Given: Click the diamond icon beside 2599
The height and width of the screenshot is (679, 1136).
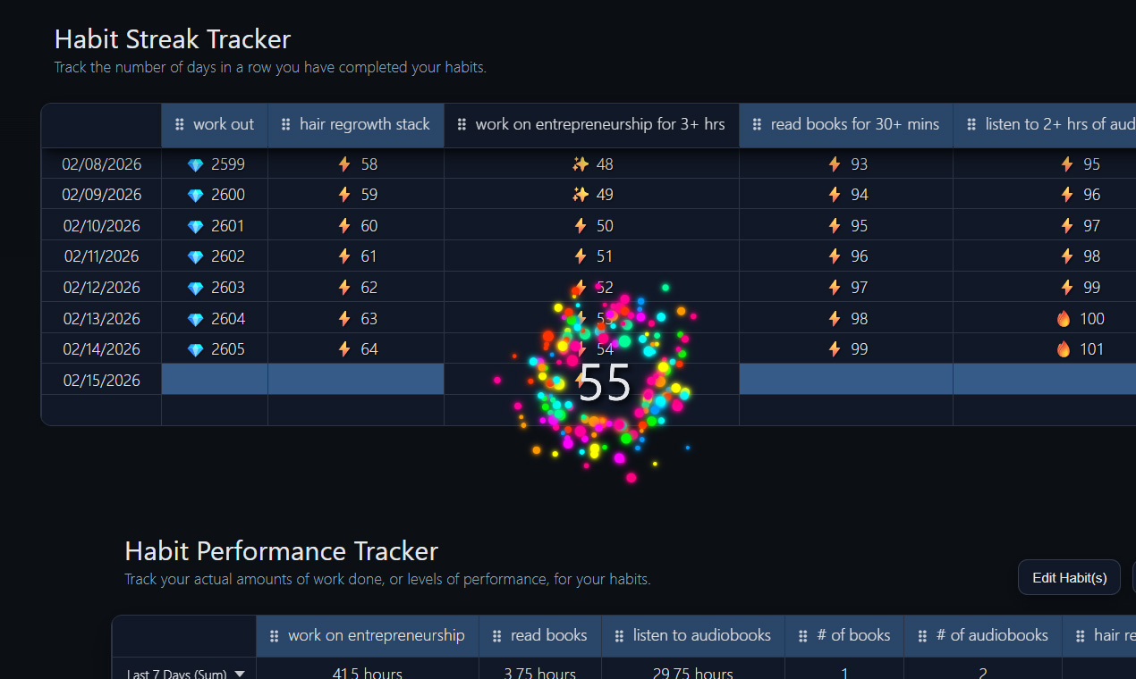Looking at the screenshot, I should (195, 164).
